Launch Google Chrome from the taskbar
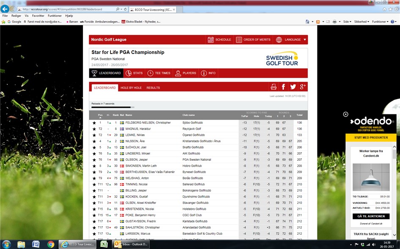Viewport: 400px width, 249px height. click(51, 244)
